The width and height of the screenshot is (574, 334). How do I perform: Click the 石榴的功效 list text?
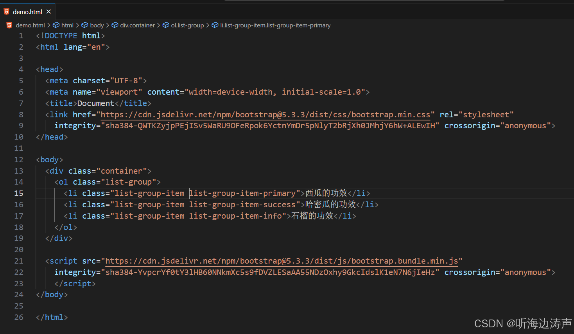click(312, 216)
